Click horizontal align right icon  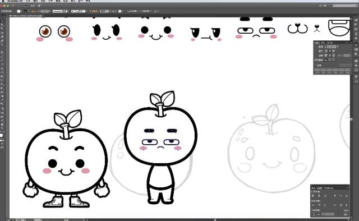click(325, 196)
